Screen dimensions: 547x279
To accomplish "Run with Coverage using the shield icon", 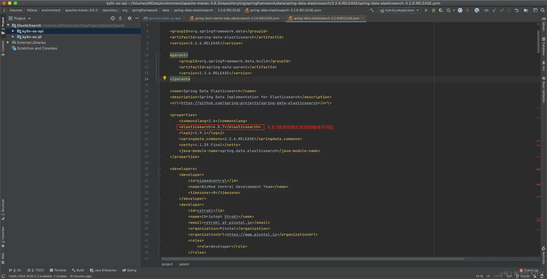I will [441, 10].
